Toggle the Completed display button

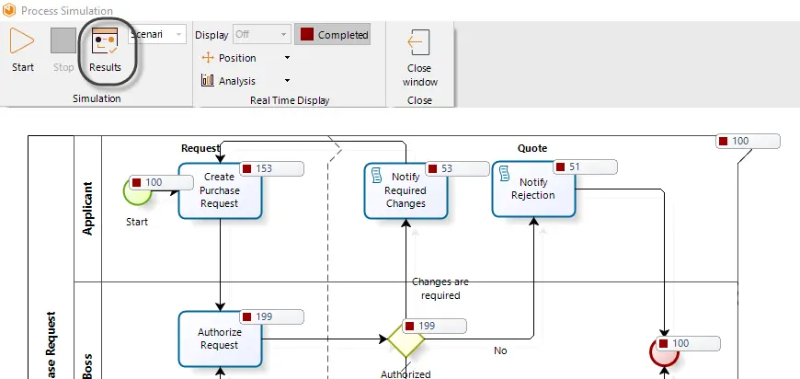(x=333, y=35)
